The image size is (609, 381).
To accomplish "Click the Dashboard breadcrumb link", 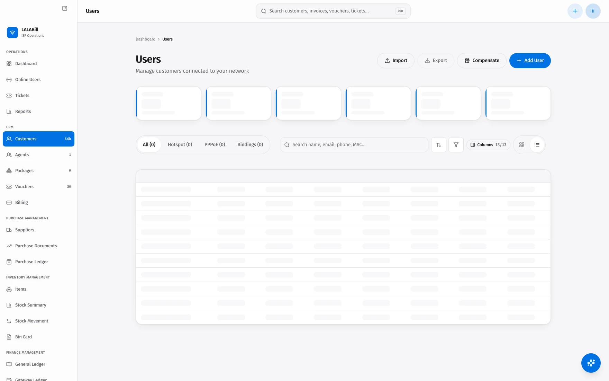I will (145, 39).
